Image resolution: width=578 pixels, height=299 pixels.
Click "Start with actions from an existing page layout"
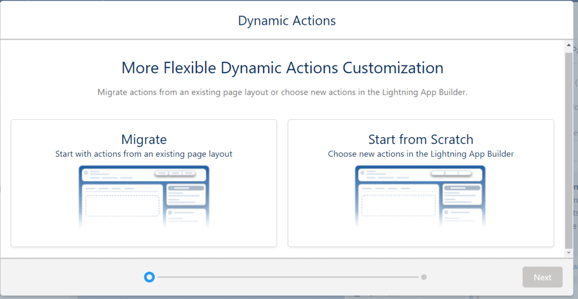coord(144,153)
